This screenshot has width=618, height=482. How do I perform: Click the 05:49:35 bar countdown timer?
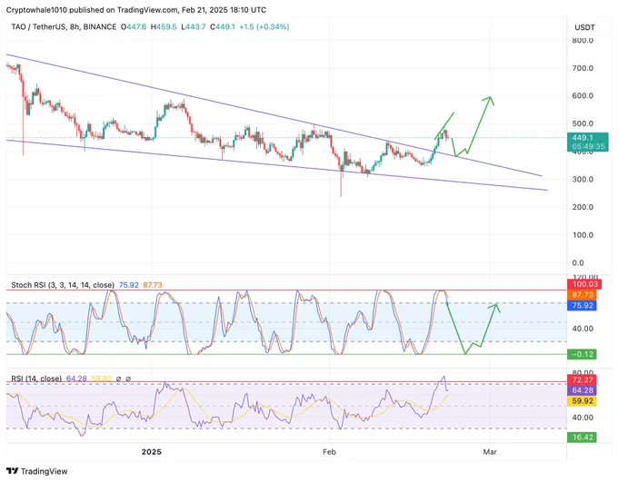click(x=588, y=146)
